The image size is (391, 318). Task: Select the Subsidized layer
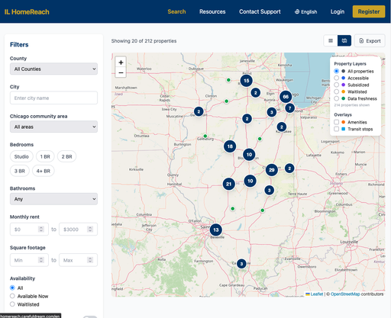pyautogui.click(x=336, y=85)
